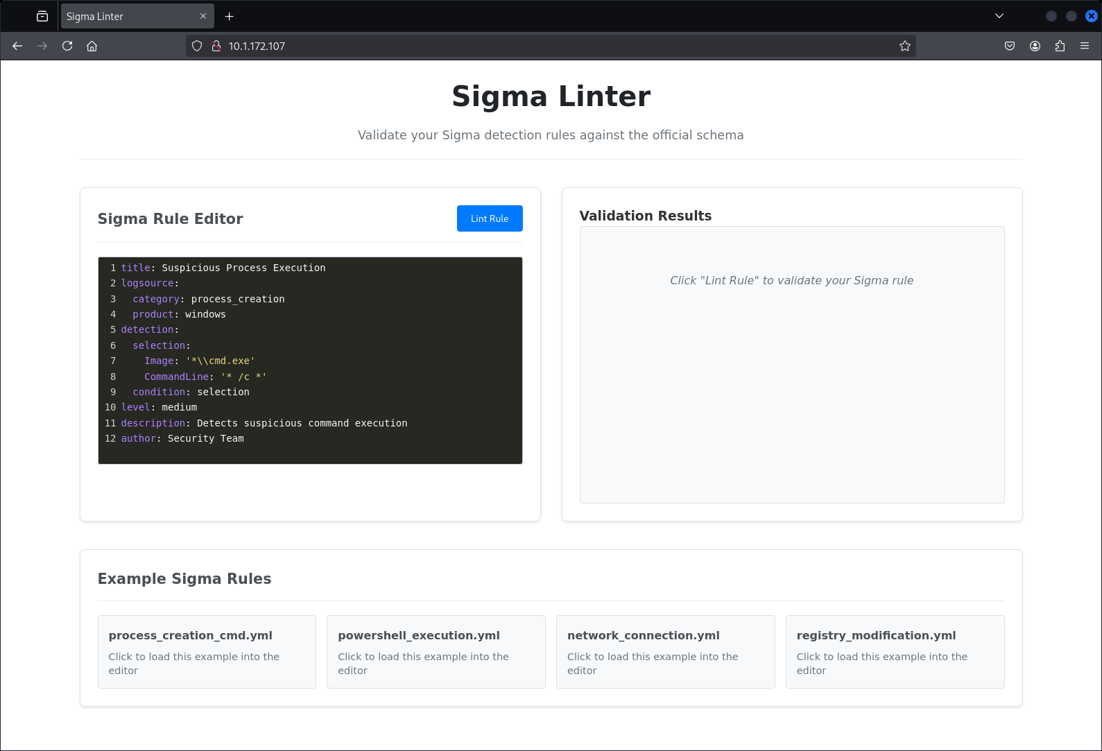
Task: Click the description line in the editor
Action: coord(264,423)
